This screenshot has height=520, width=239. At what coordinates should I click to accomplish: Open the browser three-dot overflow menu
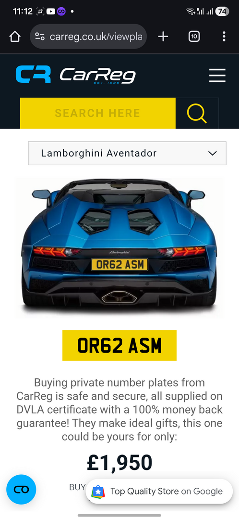tap(224, 37)
